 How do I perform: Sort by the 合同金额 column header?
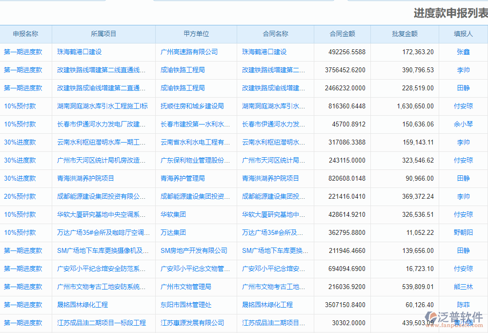(342, 34)
